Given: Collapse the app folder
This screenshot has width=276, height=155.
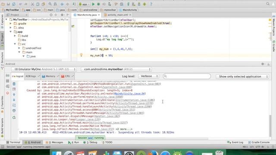Looking at the screenshot, I should (10, 32).
